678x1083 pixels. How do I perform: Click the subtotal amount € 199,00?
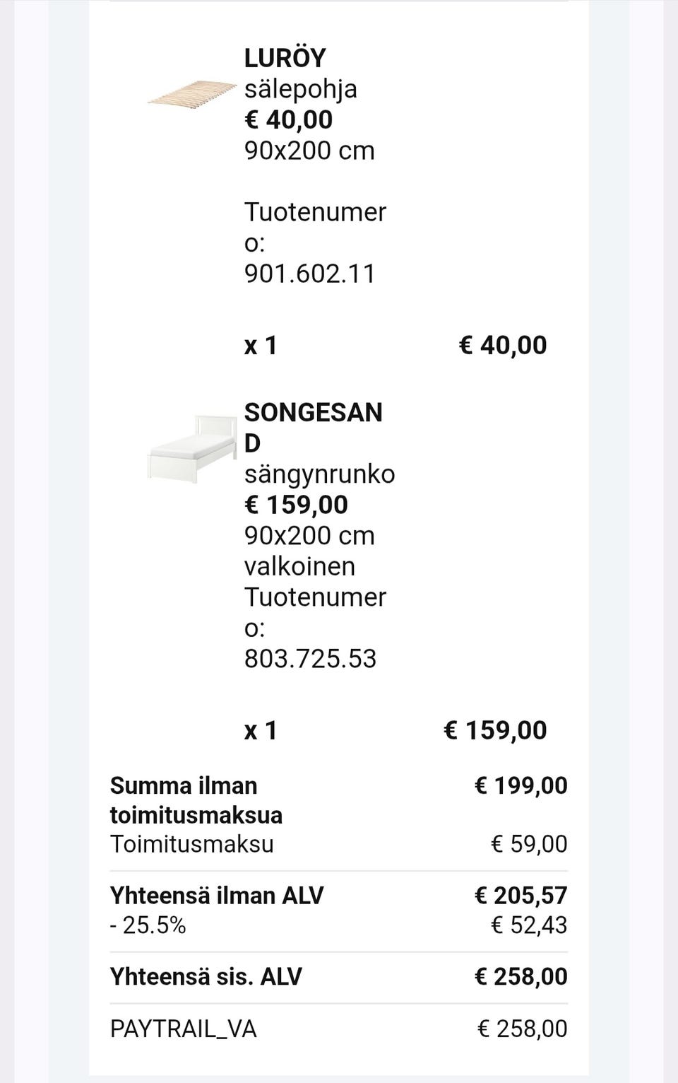pos(521,785)
